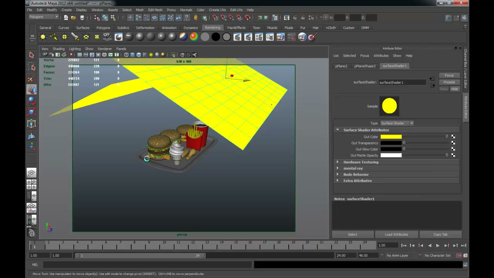Click the Select button at panel bottom

(x=353, y=234)
